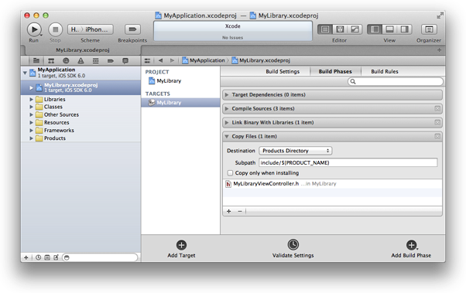Show the Log navigator
466x293 pixels.
(125, 60)
